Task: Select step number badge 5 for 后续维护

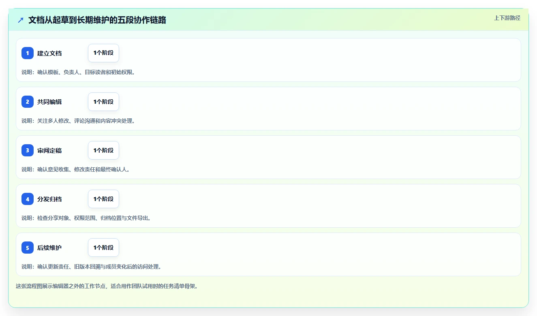Action: pos(28,248)
